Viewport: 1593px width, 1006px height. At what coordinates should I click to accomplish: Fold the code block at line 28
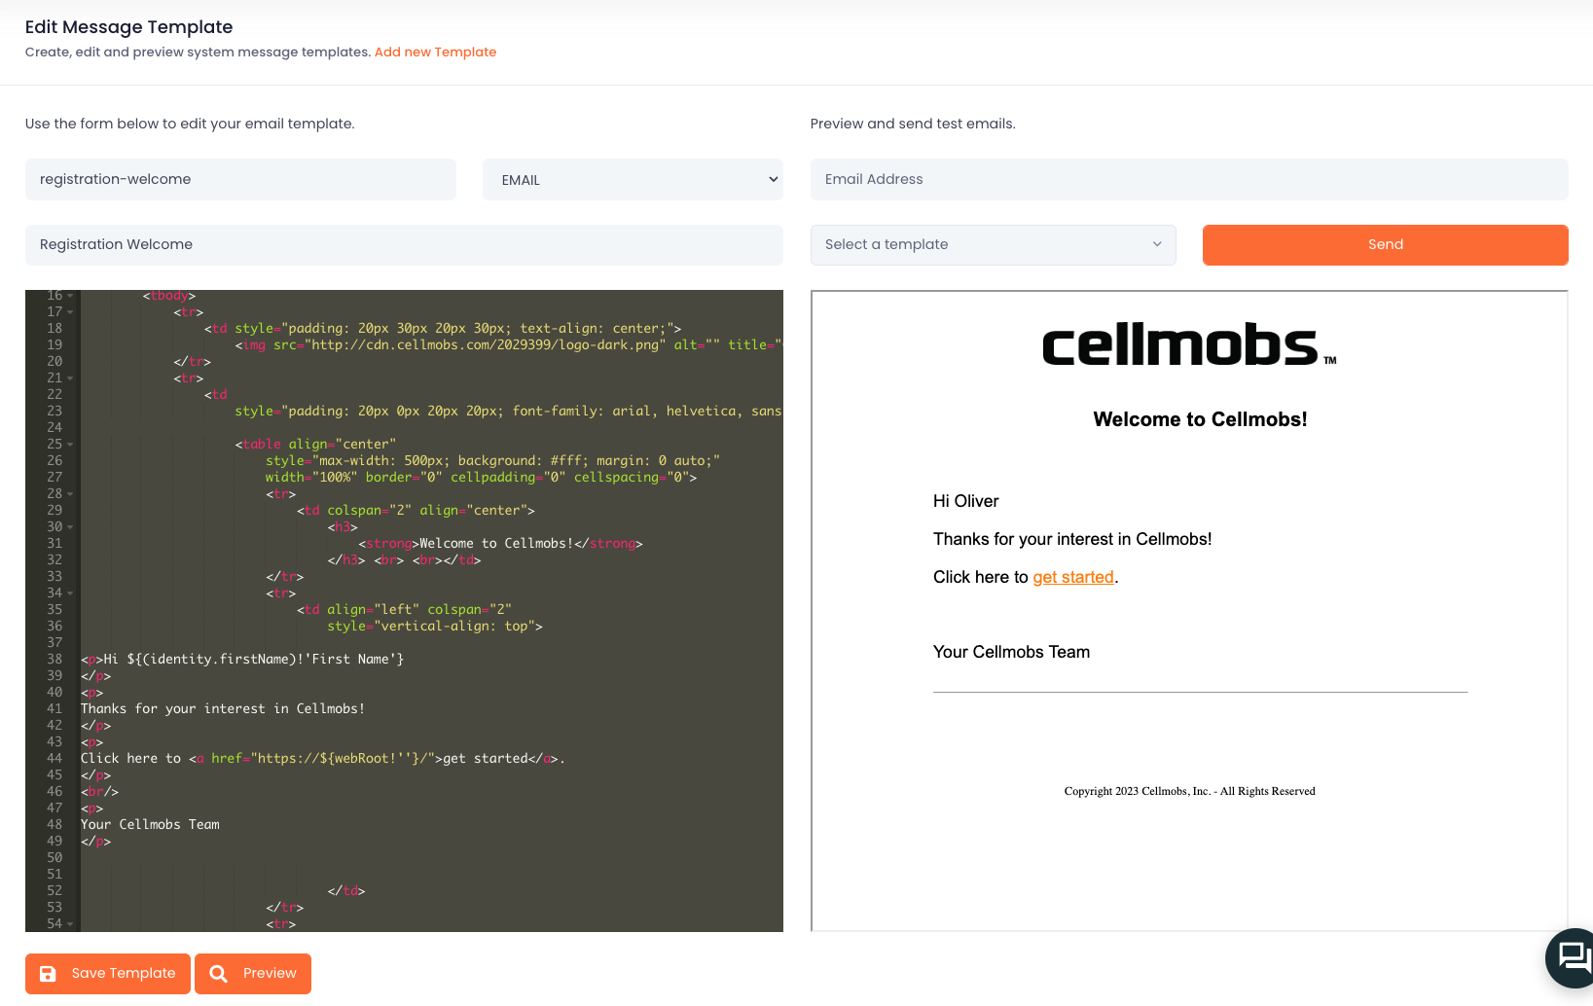[x=70, y=494]
